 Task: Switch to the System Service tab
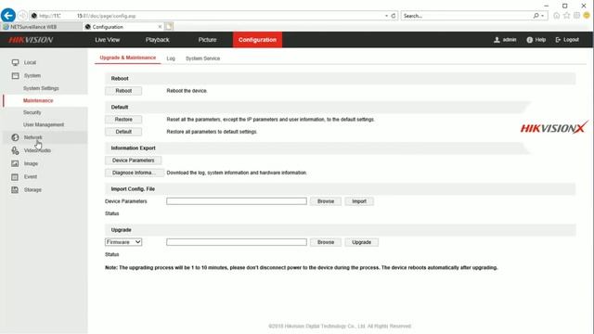coord(202,58)
